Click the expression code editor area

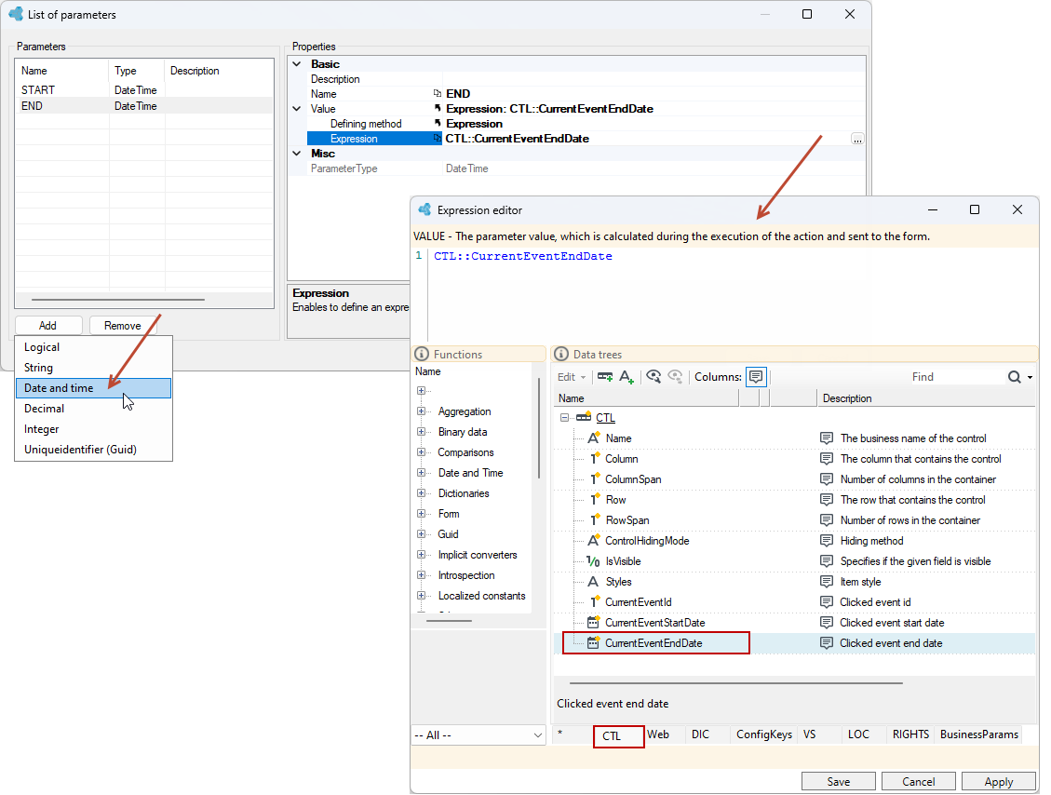click(734, 295)
